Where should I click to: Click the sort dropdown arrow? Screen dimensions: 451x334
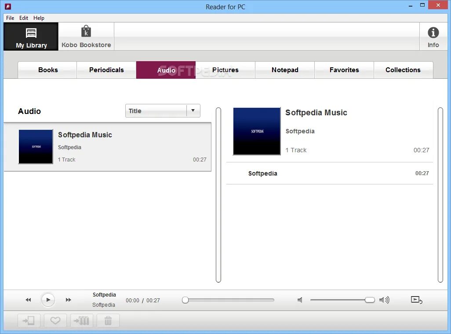pos(193,110)
